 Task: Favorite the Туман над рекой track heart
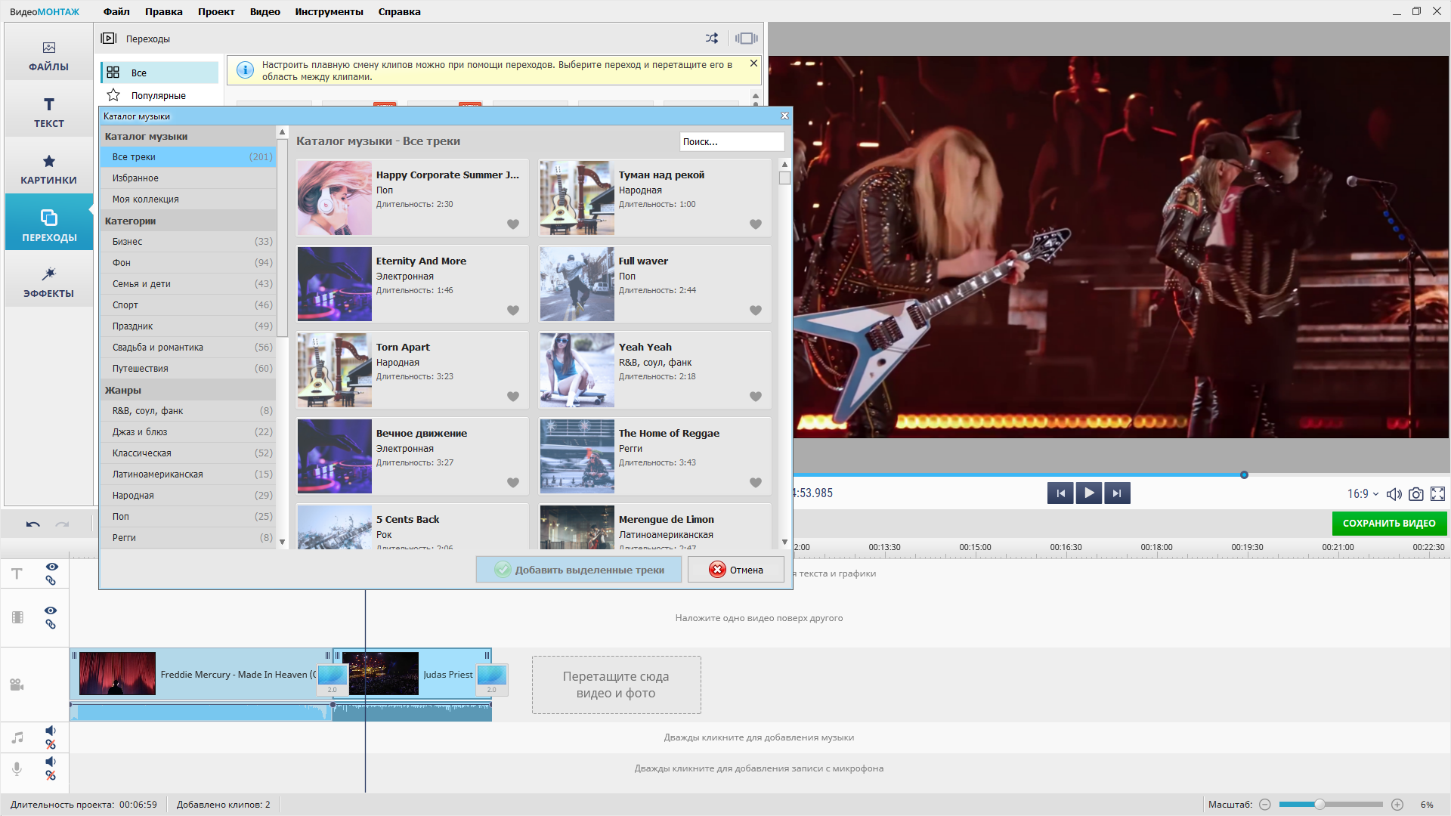[x=756, y=224]
